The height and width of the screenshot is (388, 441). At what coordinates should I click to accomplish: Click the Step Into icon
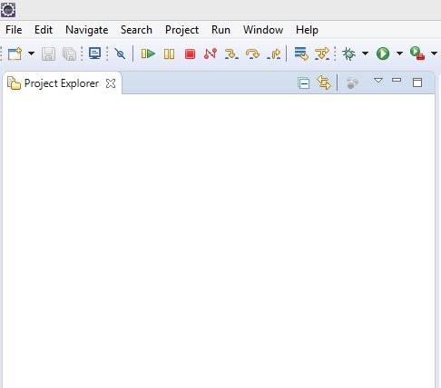[x=231, y=54]
